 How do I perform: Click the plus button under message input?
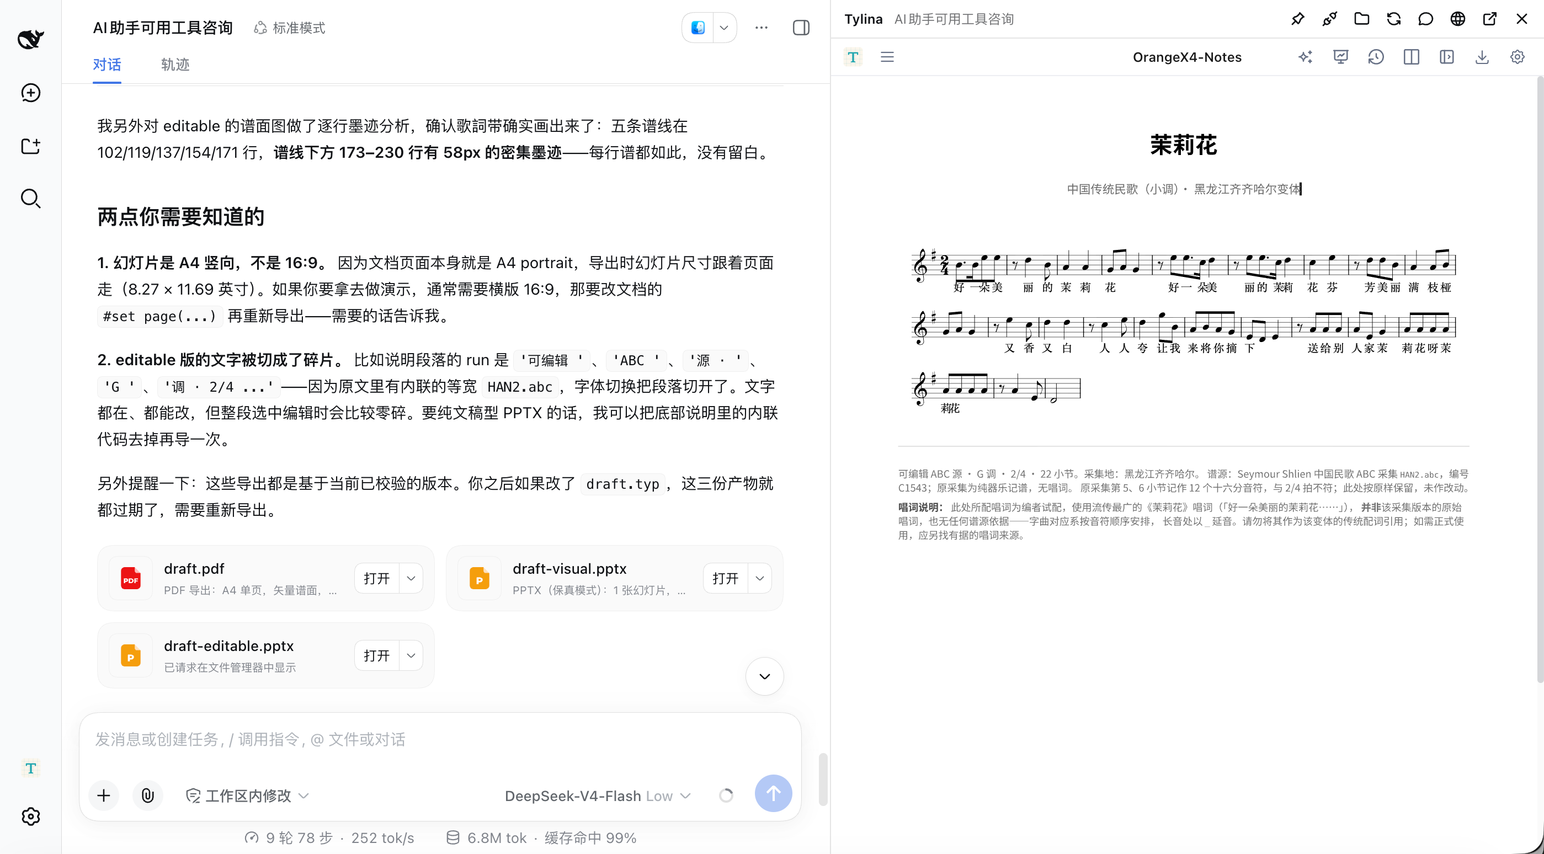(x=104, y=796)
